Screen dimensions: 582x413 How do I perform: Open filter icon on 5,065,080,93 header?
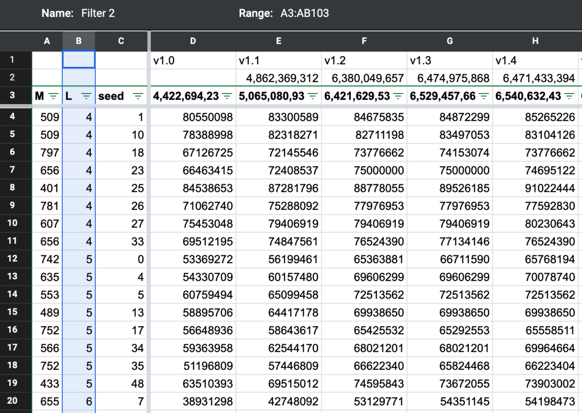pos(313,96)
